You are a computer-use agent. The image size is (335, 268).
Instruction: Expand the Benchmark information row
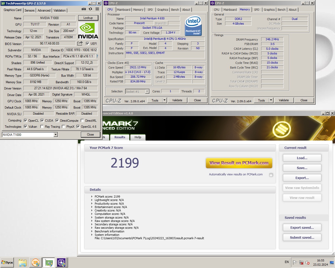click(x=92, y=231)
